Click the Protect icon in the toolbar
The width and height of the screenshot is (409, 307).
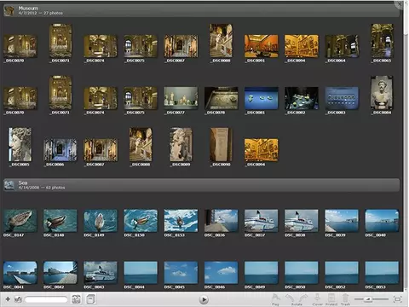pos(331,299)
